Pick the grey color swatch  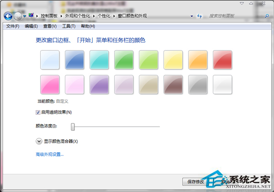(x=198, y=85)
